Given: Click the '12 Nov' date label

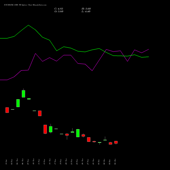Looking at the screenshot, I should tap(44, 162).
